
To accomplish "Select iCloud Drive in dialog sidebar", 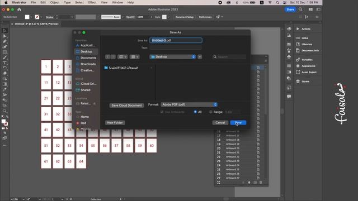I will click(x=86, y=84).
